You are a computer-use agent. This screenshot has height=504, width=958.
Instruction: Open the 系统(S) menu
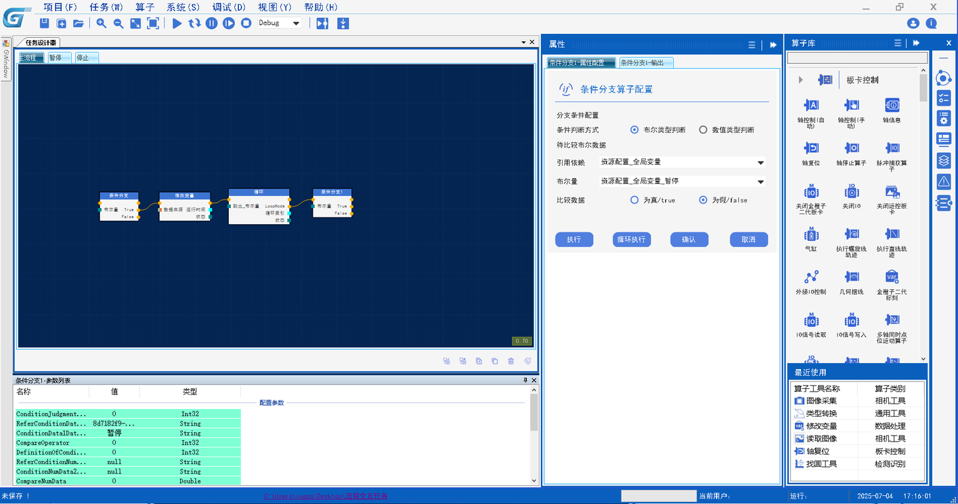point(183,7)
